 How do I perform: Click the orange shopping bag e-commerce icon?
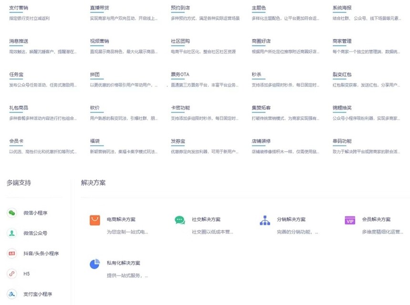(95, 220)
